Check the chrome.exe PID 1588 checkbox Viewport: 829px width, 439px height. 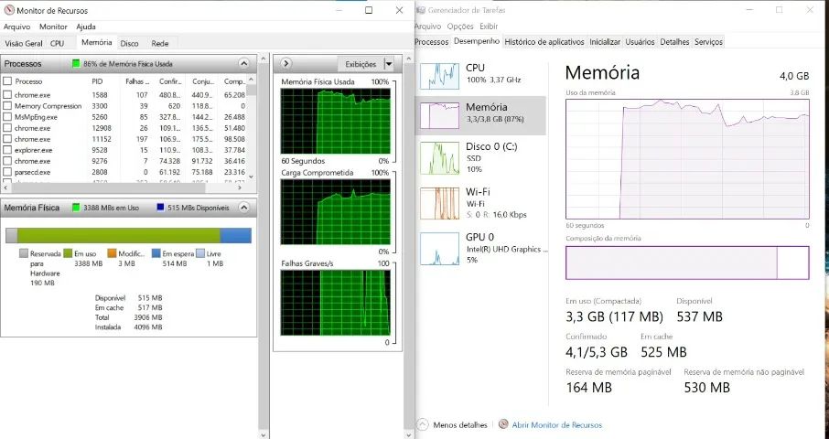pyautogui.click(x=7, y=95)
